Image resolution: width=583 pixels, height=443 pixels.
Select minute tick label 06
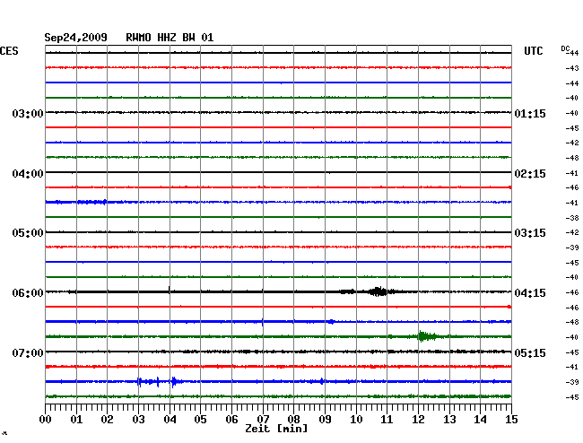(x=231, y=420)
